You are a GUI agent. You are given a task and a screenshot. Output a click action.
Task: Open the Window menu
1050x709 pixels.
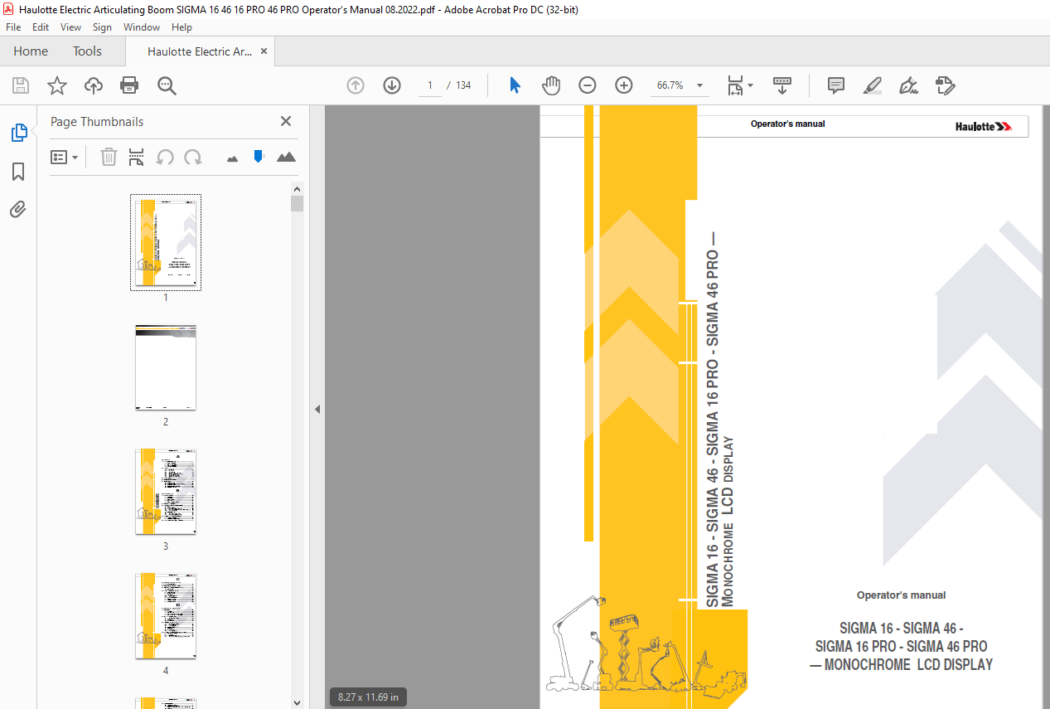click(x=142, y=27)
